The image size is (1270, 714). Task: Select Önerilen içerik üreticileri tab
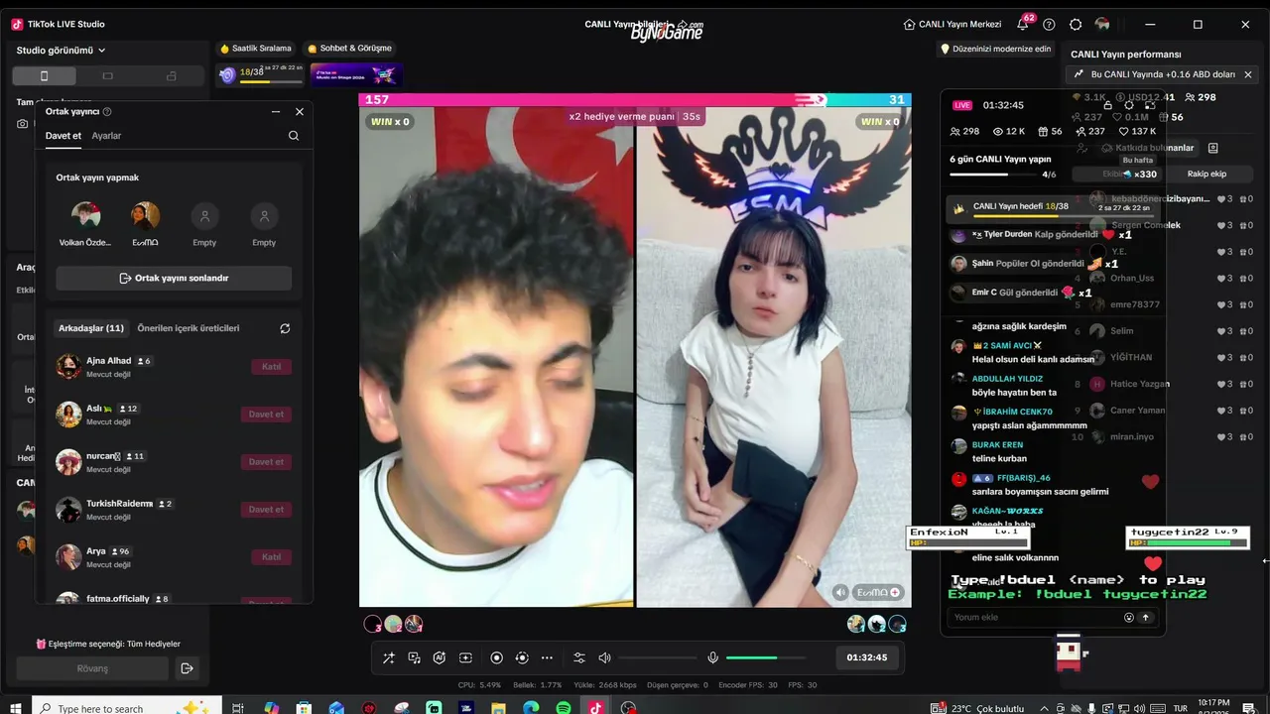pos(189,328)
